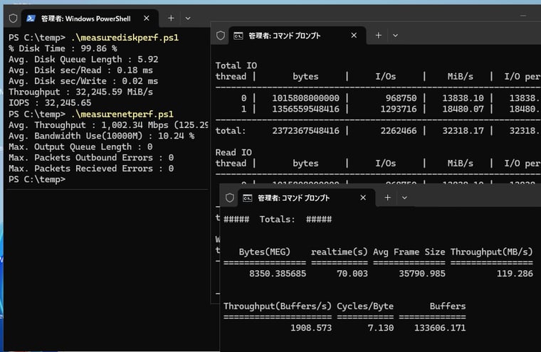Click the 'Cycles/Byte' column header
541x352 pixels.
pyautogui.click(x=365, y=306)
